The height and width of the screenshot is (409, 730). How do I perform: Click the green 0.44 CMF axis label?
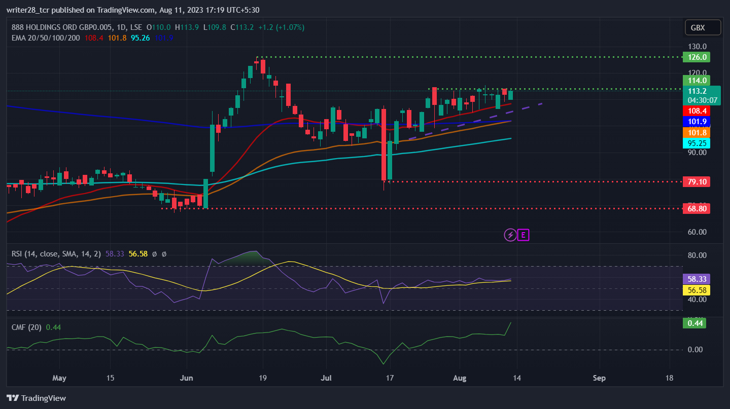[694, 323]
